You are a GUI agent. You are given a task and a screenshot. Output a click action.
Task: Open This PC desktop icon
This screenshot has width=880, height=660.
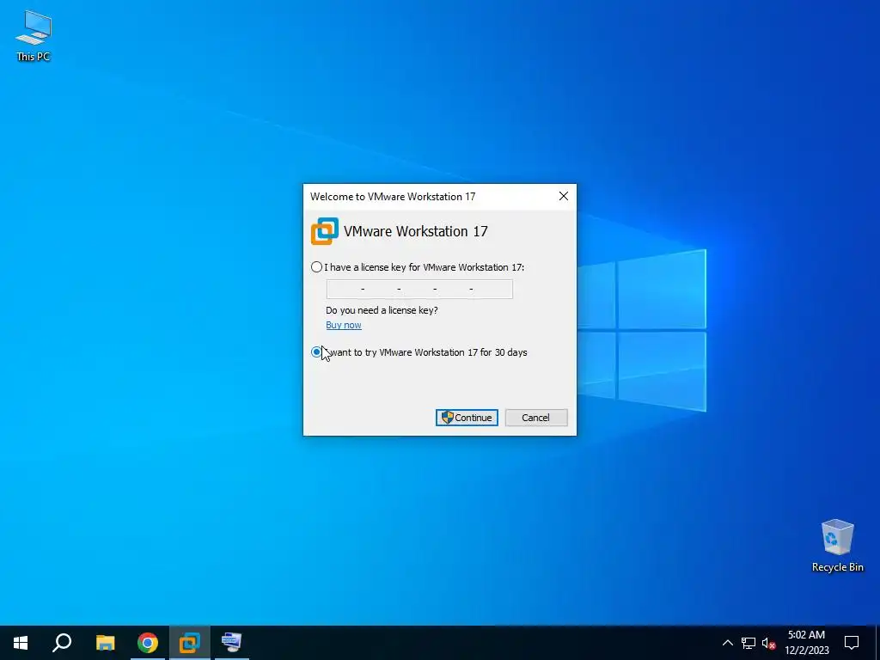click(x=34, y=35)
